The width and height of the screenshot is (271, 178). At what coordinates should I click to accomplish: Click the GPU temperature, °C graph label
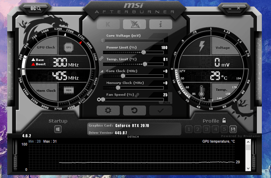(x=218, y=141)
